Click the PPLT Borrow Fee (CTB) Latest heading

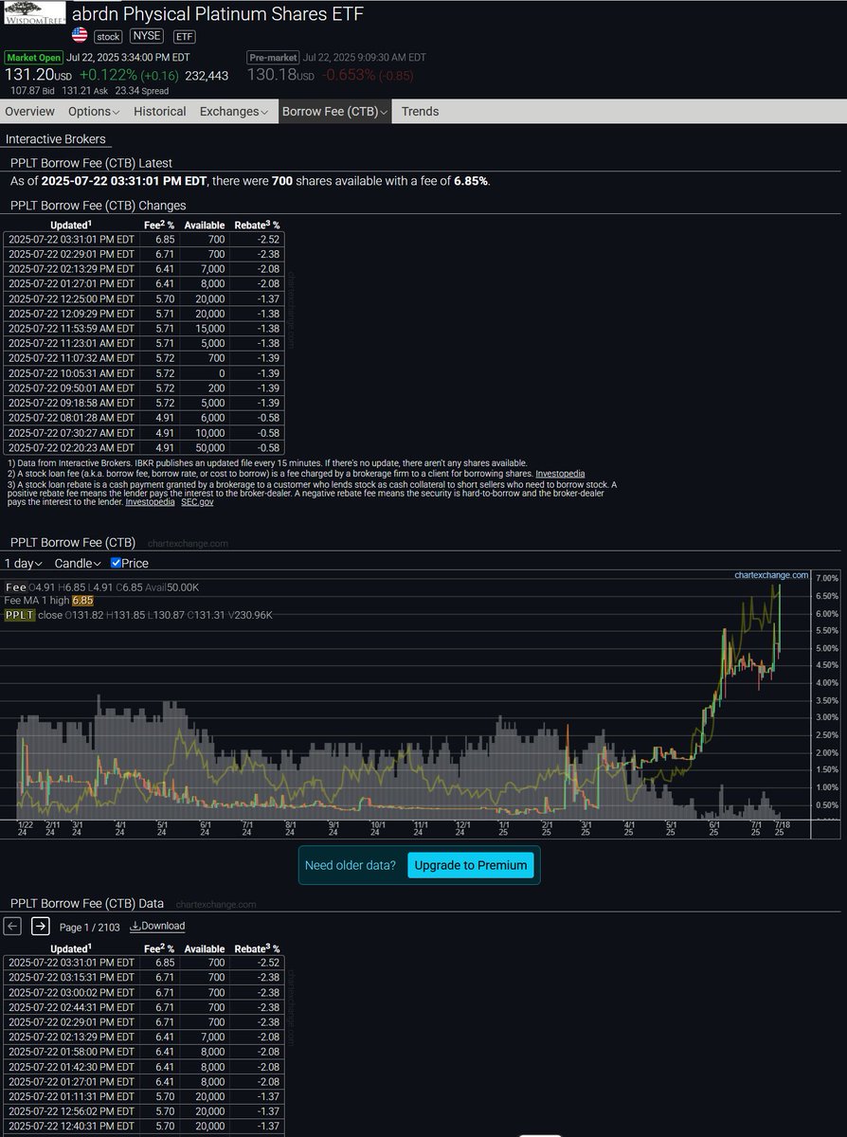tap(91, 163)
